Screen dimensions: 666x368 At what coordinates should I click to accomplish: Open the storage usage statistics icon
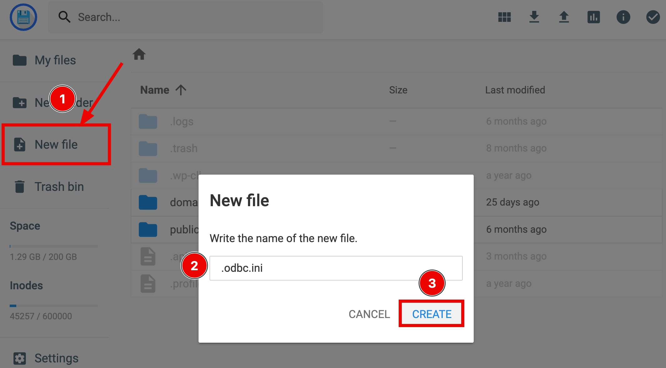click(594, 17)
